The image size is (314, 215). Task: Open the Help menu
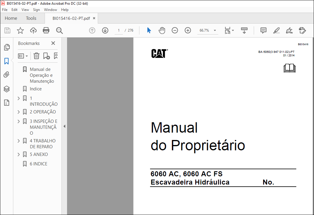point(65,10)
